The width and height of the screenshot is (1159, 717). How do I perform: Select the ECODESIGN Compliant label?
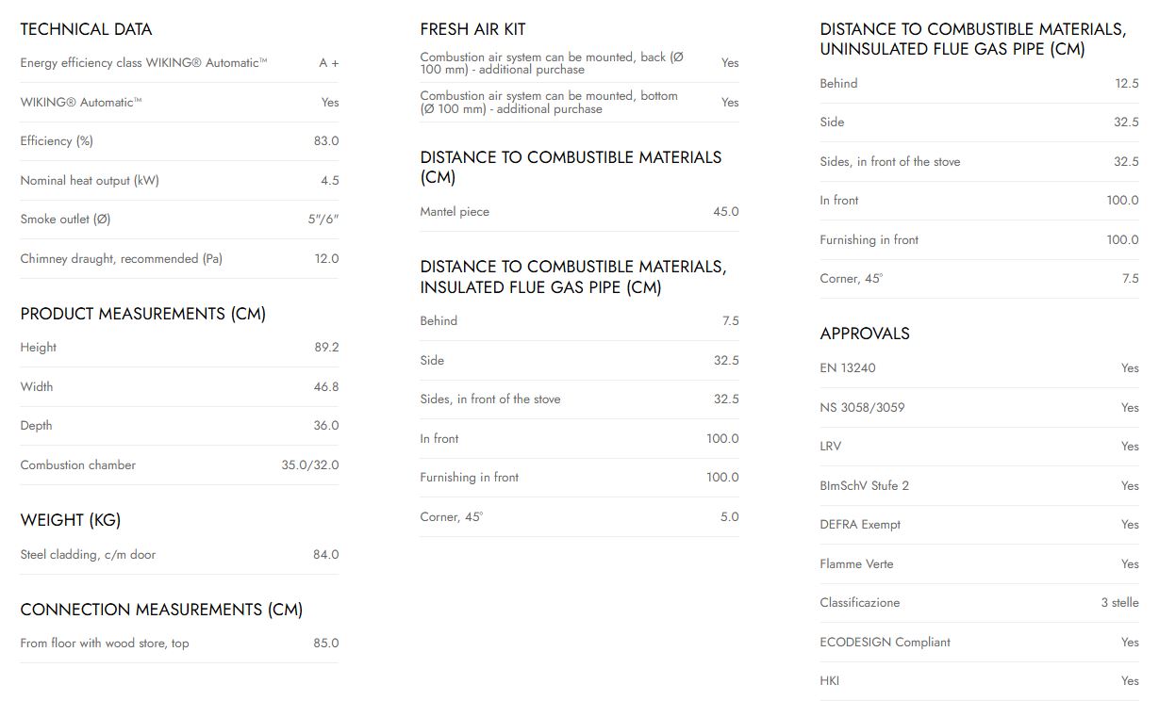885,643
